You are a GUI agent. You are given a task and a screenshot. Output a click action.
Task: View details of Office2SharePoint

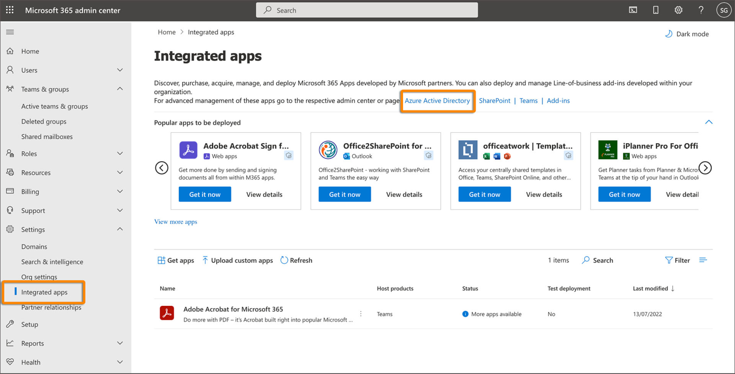tap(404, 194)
